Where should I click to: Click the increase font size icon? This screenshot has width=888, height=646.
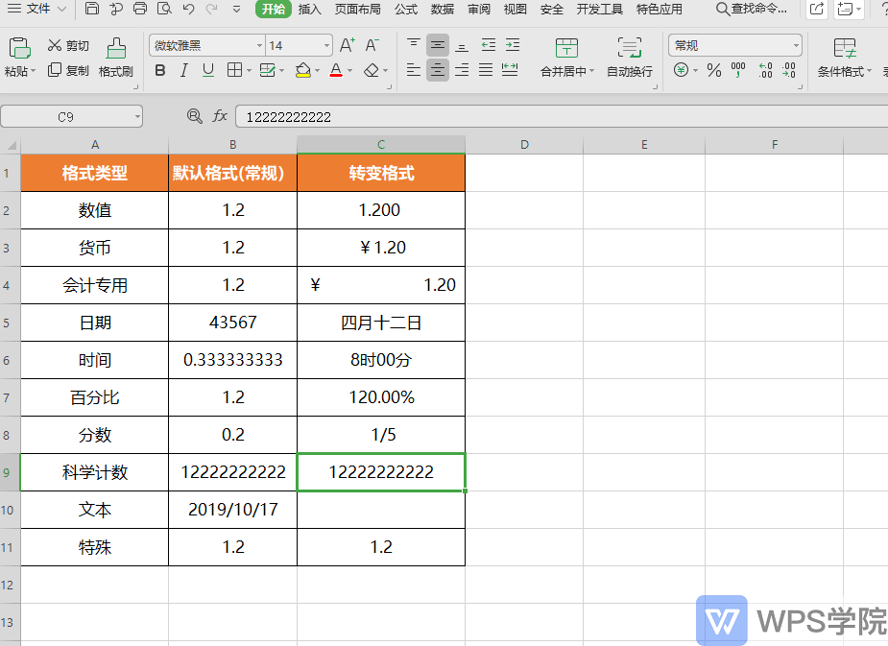(348, 45)
